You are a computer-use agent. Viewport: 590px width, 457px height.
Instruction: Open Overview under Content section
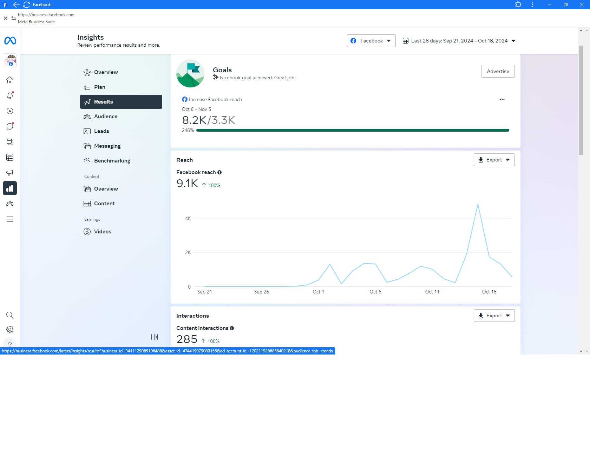(121, 189)
